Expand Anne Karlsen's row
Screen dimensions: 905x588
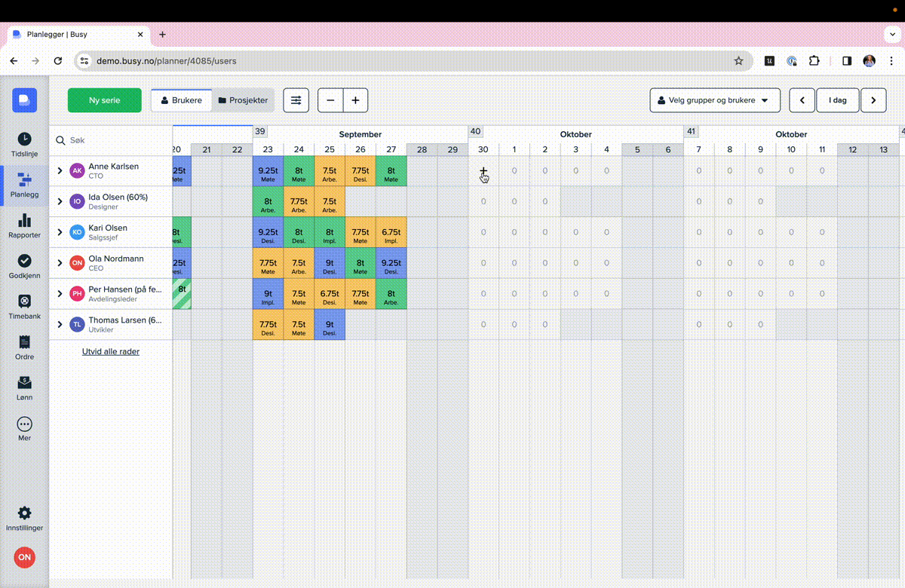pyautogui.click(x=60, y=170)
